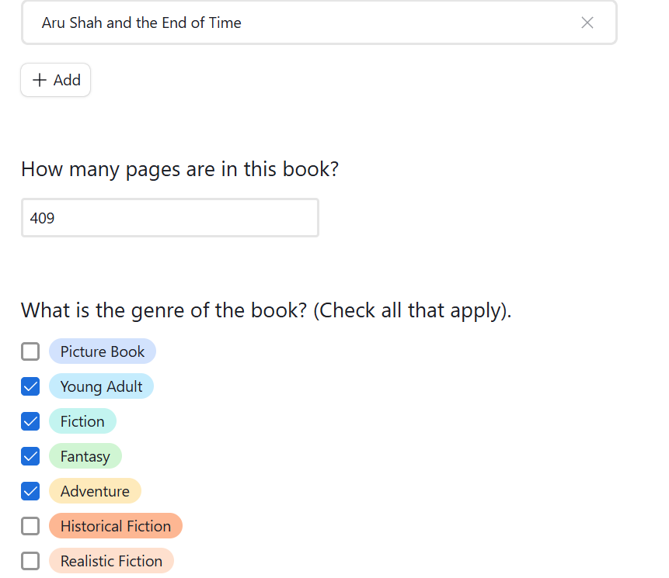This screenshot has height=578, width=669.
Task: Uncheck the Fiction checkbox
Action: click(x=30, y=421)
